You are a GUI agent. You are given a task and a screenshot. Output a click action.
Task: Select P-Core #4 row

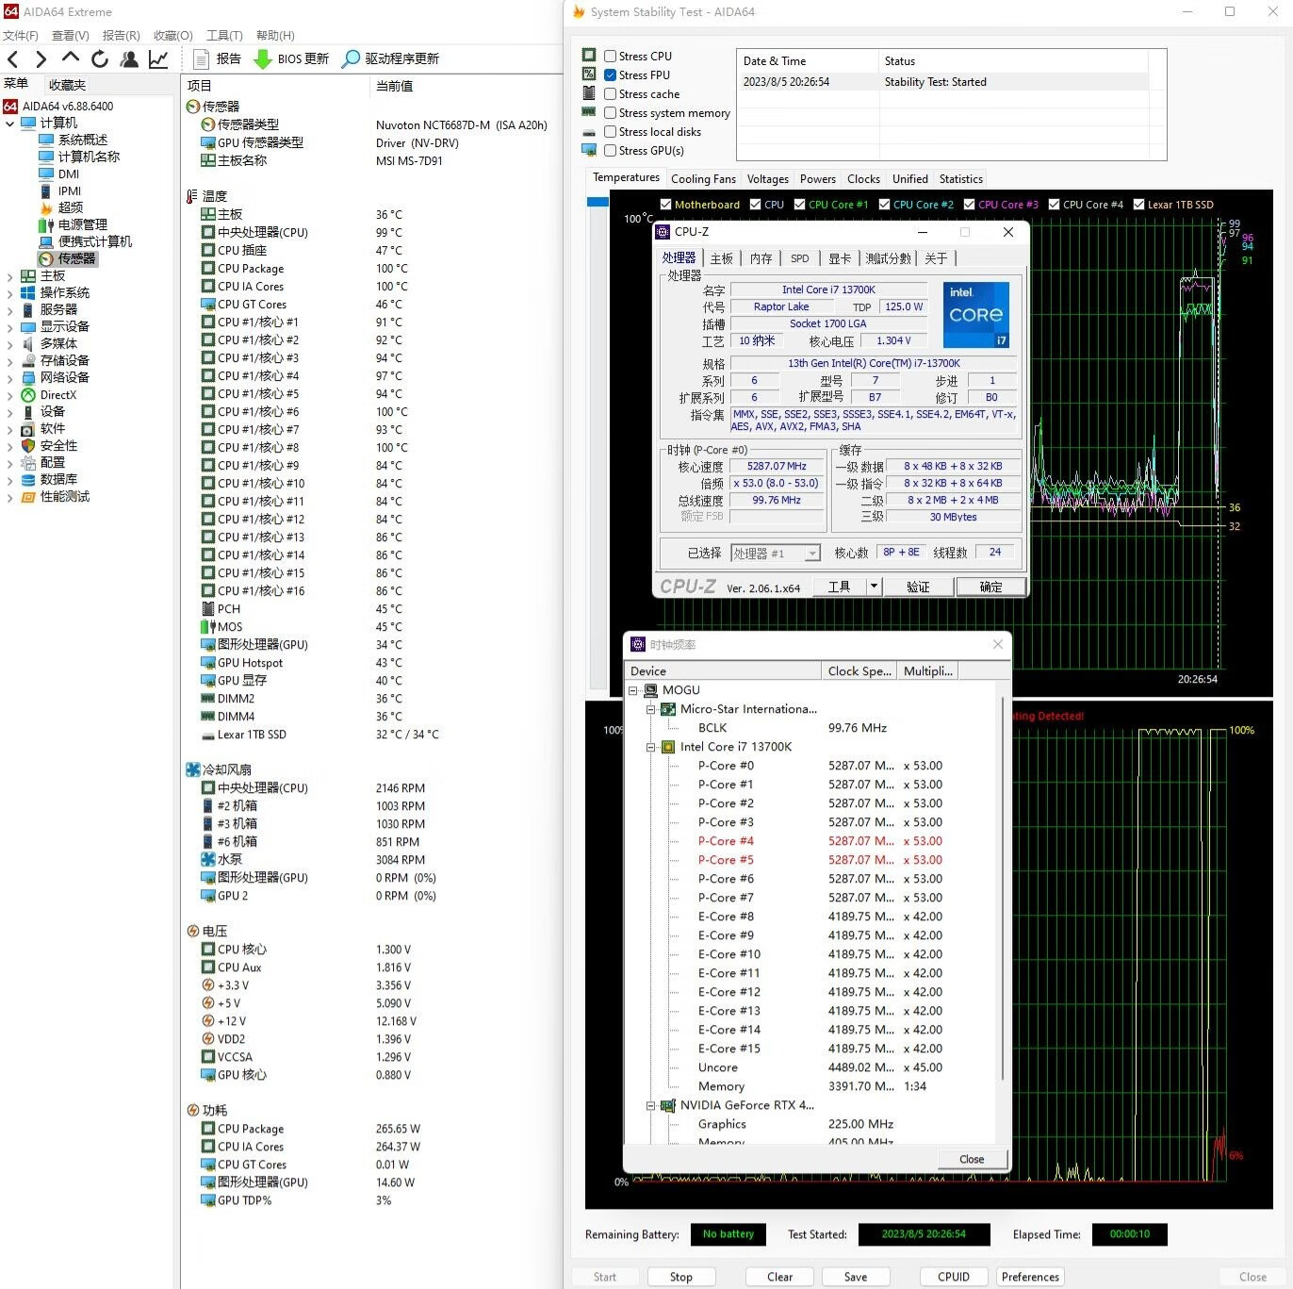[809, 841]
